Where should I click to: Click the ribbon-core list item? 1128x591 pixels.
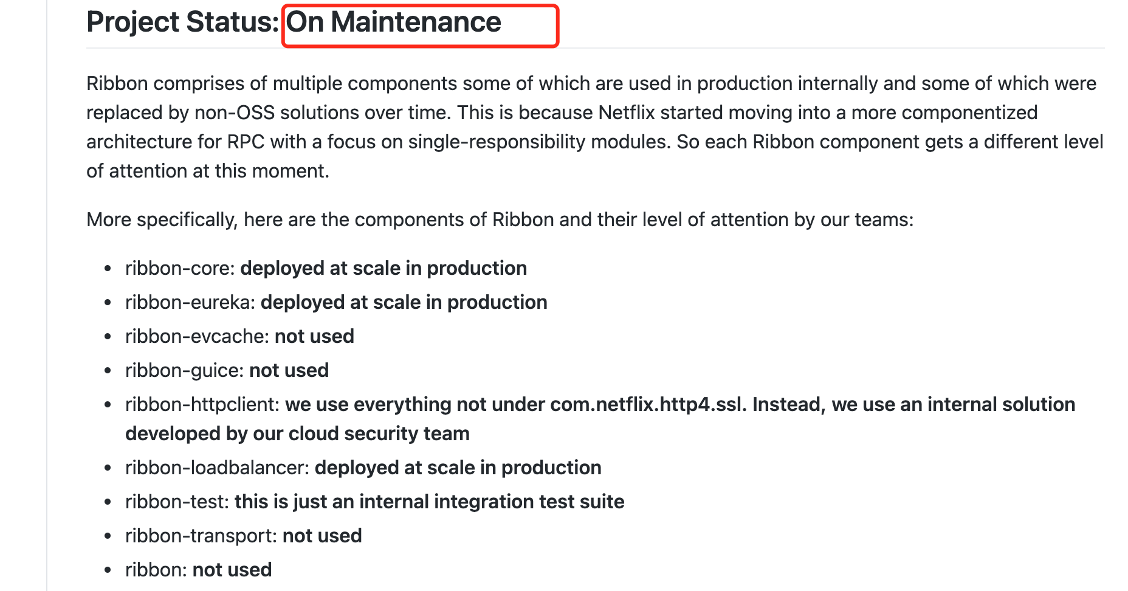[326, 268]
